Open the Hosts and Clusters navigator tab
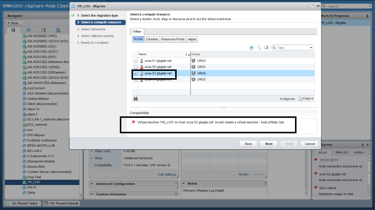375x210 pixels. (x=13, y=30)
